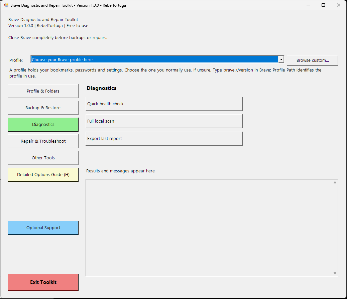Screen dimensions: 347x299
Task: Start the Full local scan
Action: click(164, 121)
